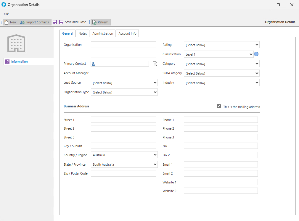Click the Import Contacts toolbar button
This screenshot has height=221, width=299.
pos(34,22)
